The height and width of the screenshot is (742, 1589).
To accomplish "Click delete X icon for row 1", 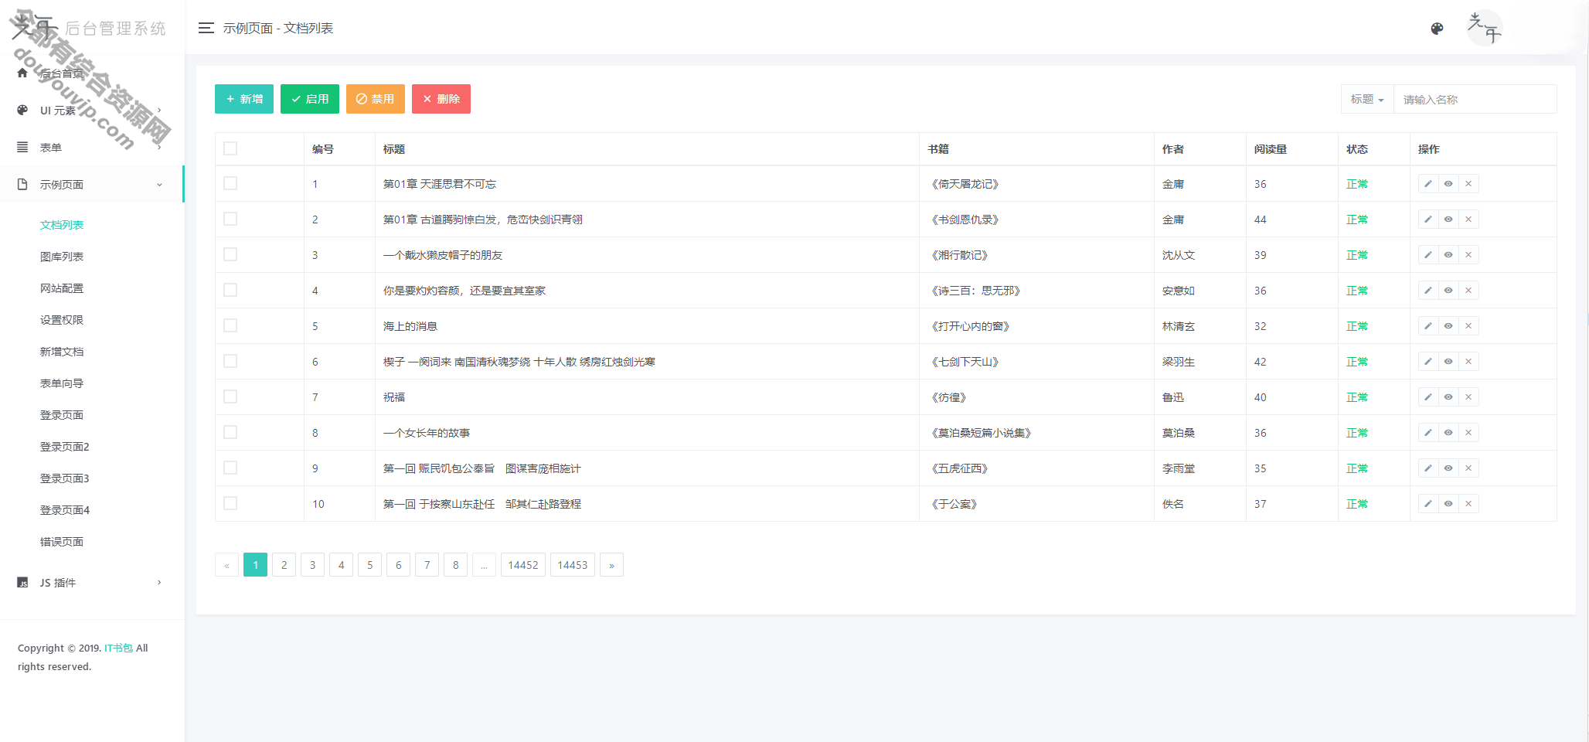I will pyautogui.click(x=1468, y=184).
